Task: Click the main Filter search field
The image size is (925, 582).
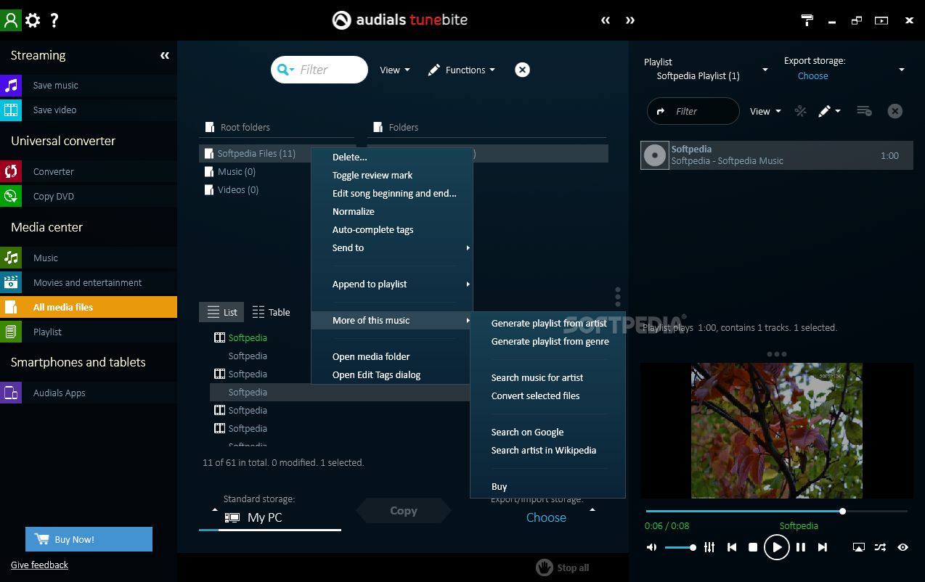Action: pos(319,70)
